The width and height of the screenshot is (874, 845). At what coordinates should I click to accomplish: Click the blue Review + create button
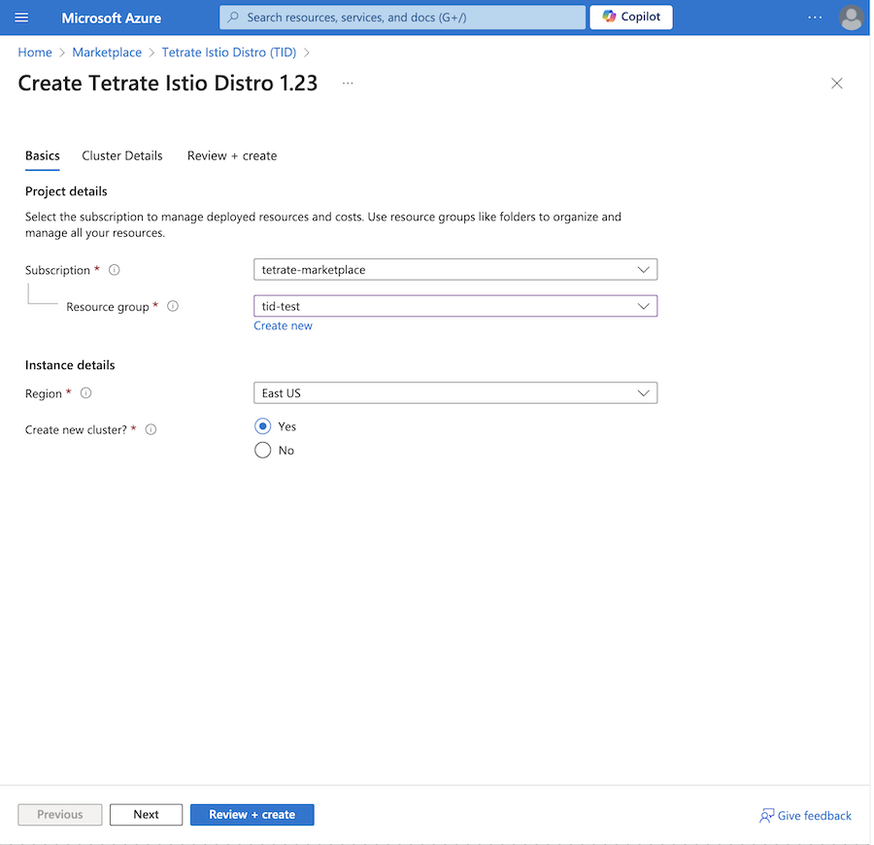point(252,814)
